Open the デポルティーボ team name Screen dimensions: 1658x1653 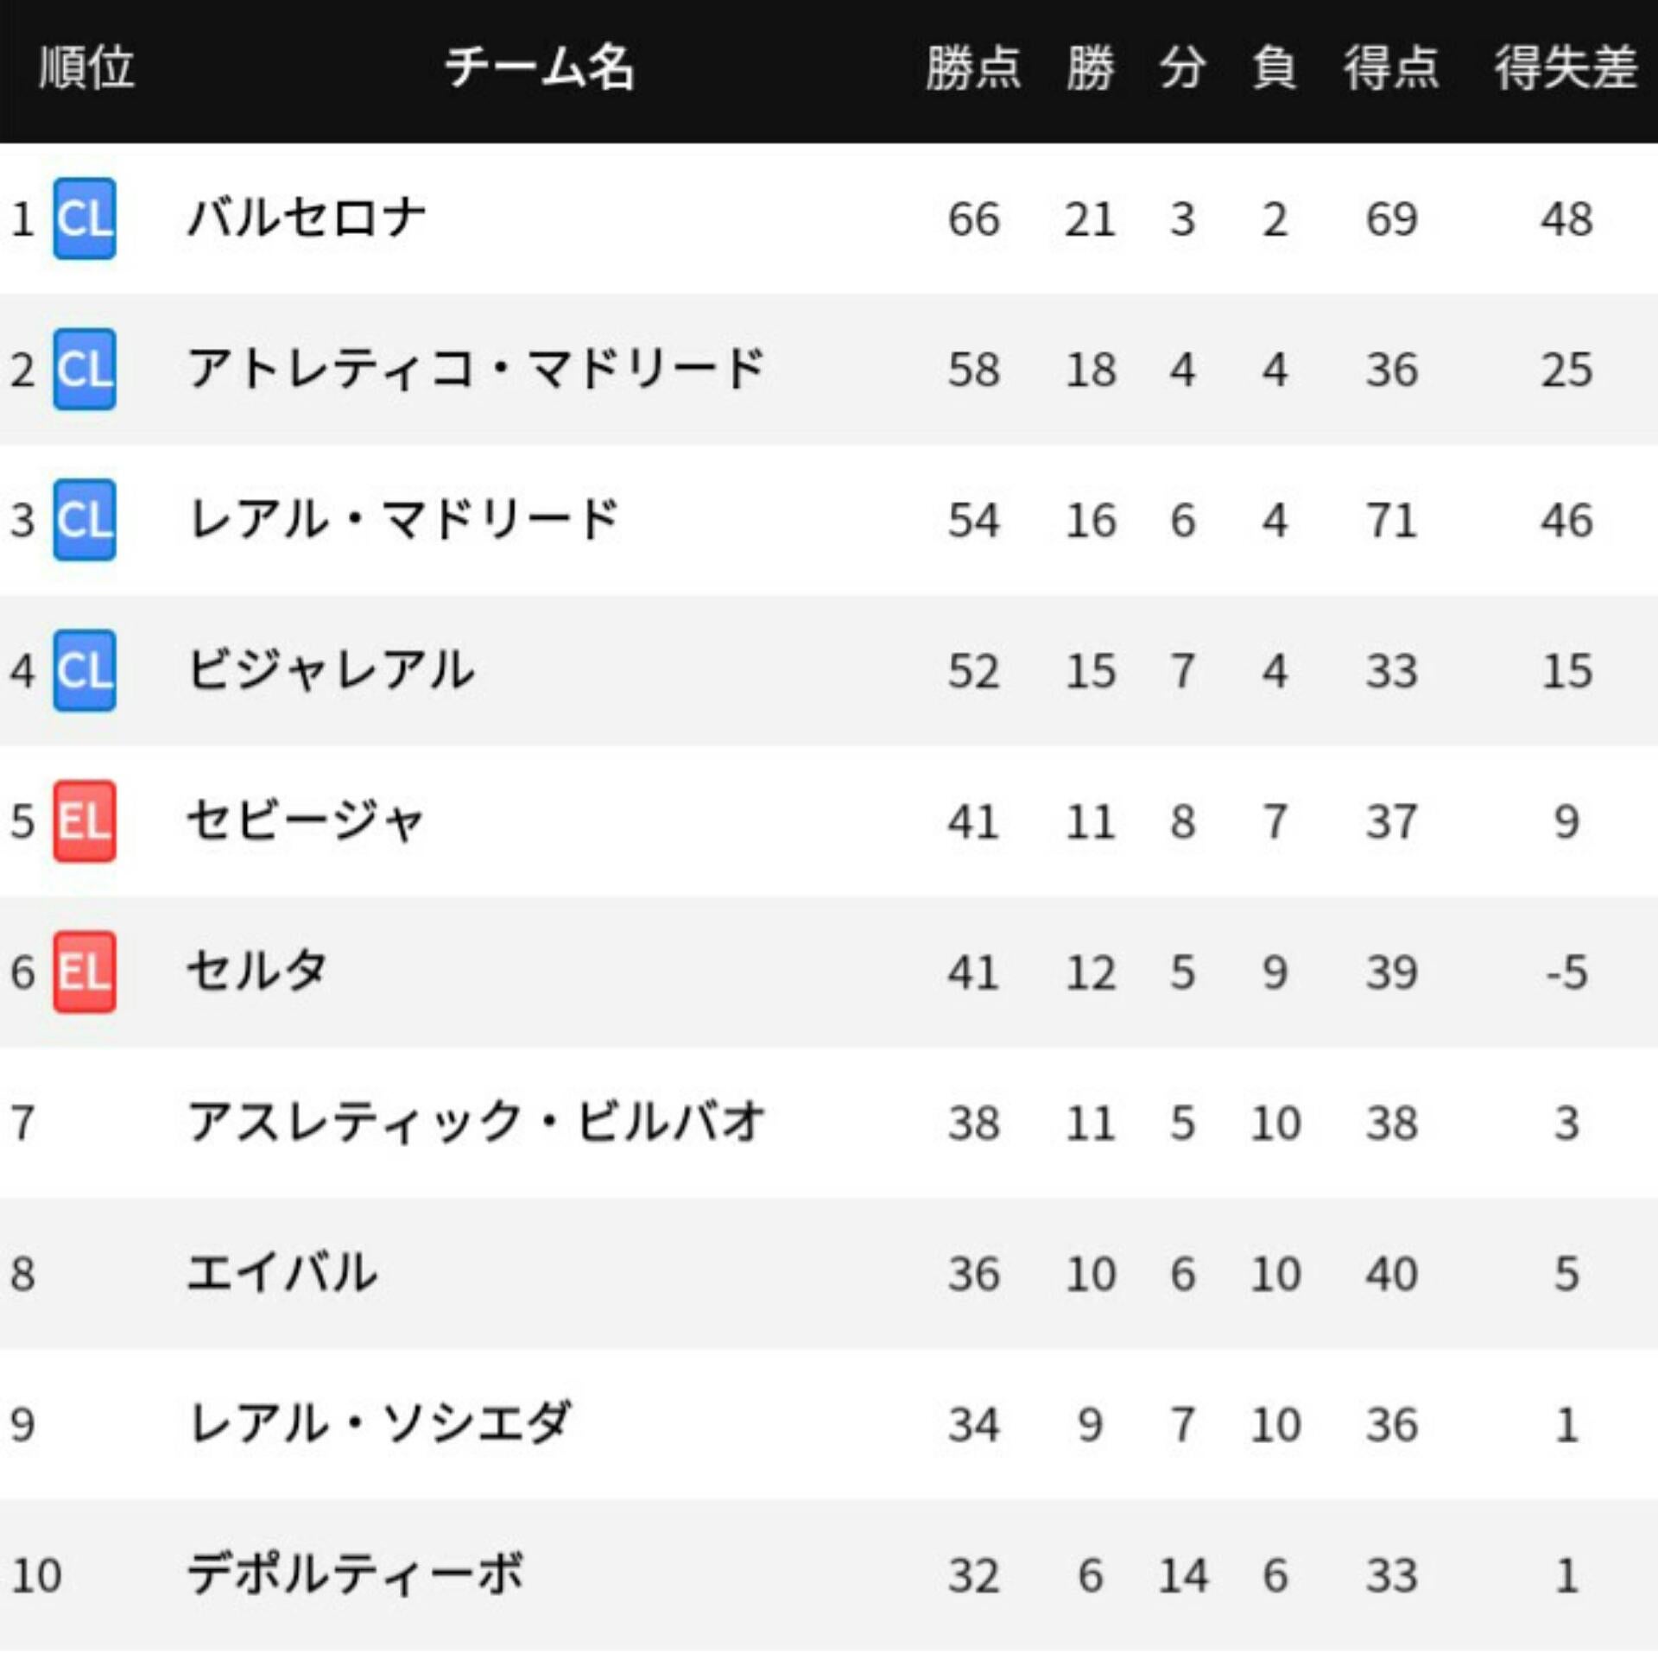[x=356, y=1575]
